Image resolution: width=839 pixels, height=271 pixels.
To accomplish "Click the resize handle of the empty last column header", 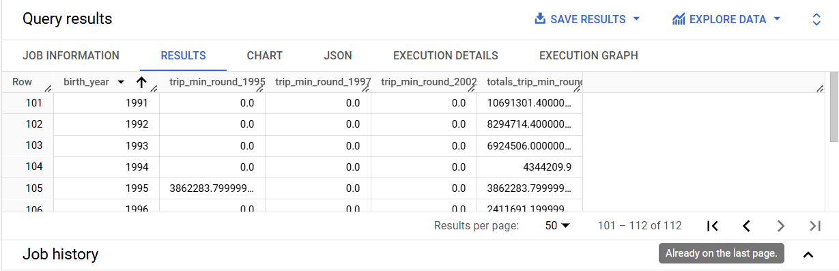I will pos(820,88).
